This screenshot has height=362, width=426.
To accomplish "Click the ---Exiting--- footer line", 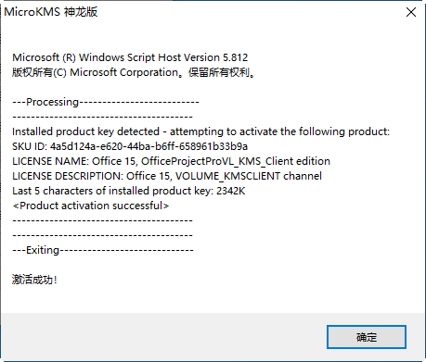I will [x=103, y=250].
